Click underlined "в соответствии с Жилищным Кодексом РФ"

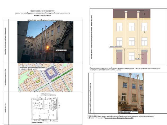[119, 118]
